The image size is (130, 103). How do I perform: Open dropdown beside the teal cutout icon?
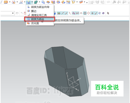pos(40,2)
